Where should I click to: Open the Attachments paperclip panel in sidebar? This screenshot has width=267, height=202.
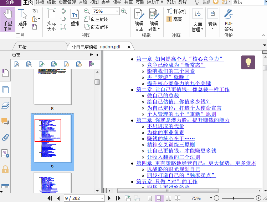pos(5,137)
